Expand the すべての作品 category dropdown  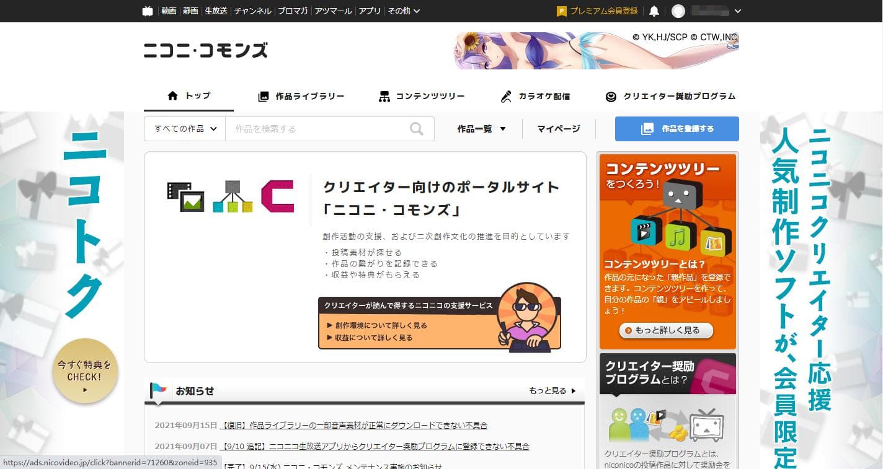(x=185, y=129)
